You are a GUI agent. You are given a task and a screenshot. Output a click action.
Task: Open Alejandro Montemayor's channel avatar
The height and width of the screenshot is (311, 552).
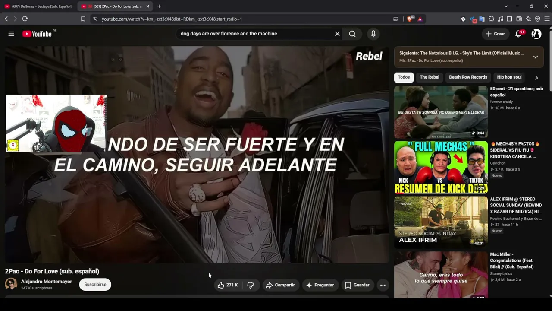[x=11, y=284]
